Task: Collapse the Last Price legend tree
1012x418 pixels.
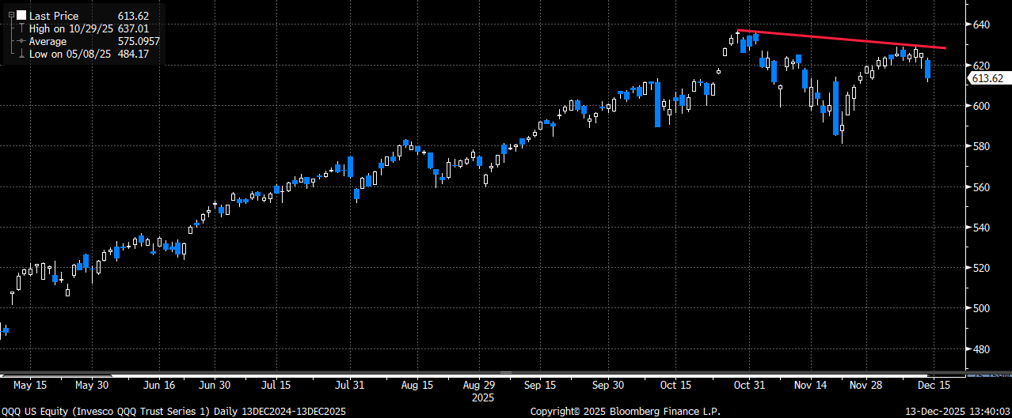Action: (x=12, y=16)
